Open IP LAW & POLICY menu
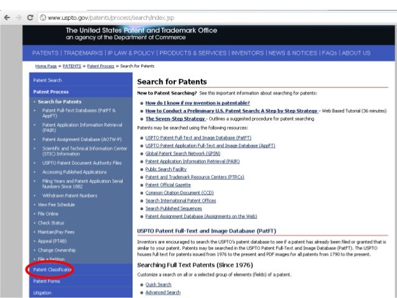 pyautogui.click(x=131, y=53)
